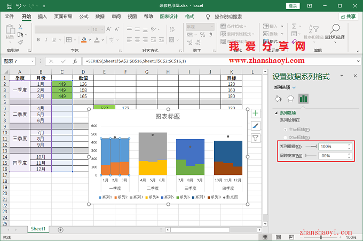The height and width of the screenshot is (241, 363).
Task: Switch to Page Layout view icon
Action: [278, 237]
